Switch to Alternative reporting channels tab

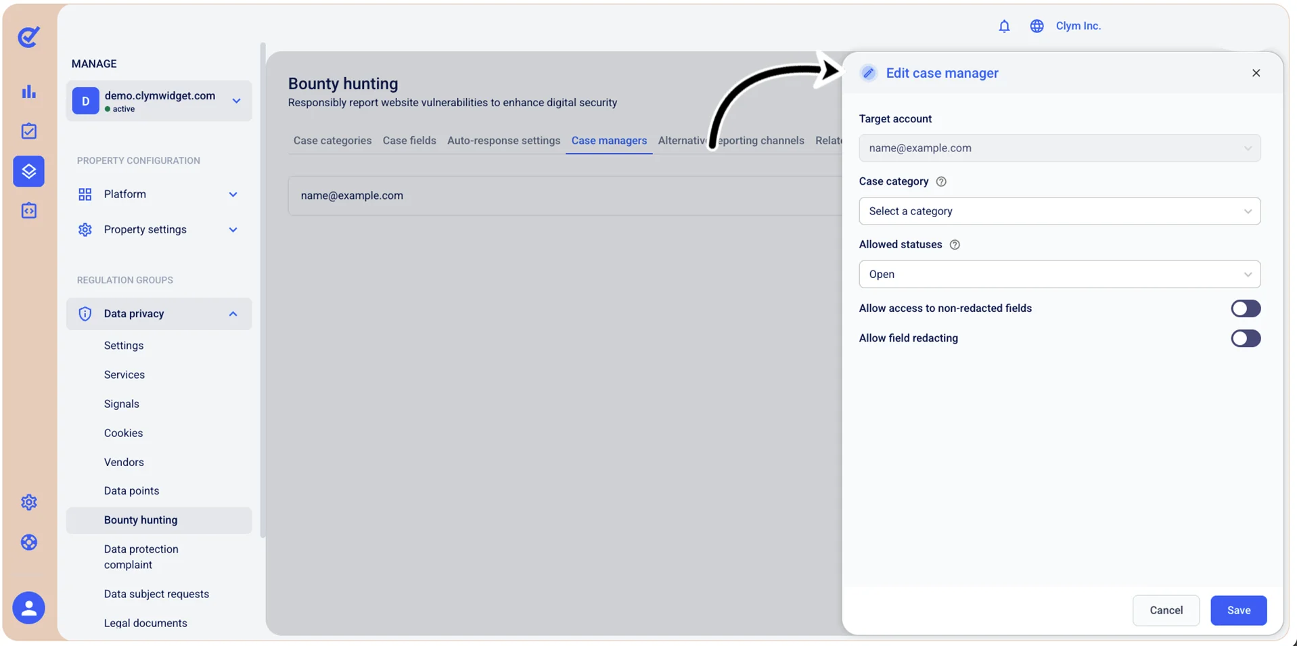point(731,141)
